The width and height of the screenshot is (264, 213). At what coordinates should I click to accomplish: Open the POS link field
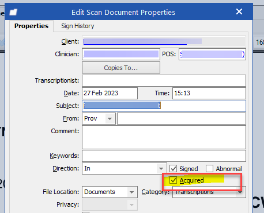tap(212, 55)
